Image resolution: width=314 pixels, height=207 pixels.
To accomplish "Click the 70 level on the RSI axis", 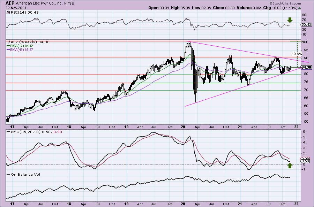I will [x=304, y=20].
